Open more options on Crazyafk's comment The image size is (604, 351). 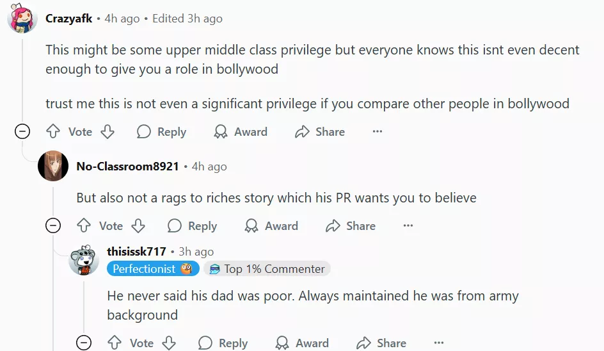377,132
